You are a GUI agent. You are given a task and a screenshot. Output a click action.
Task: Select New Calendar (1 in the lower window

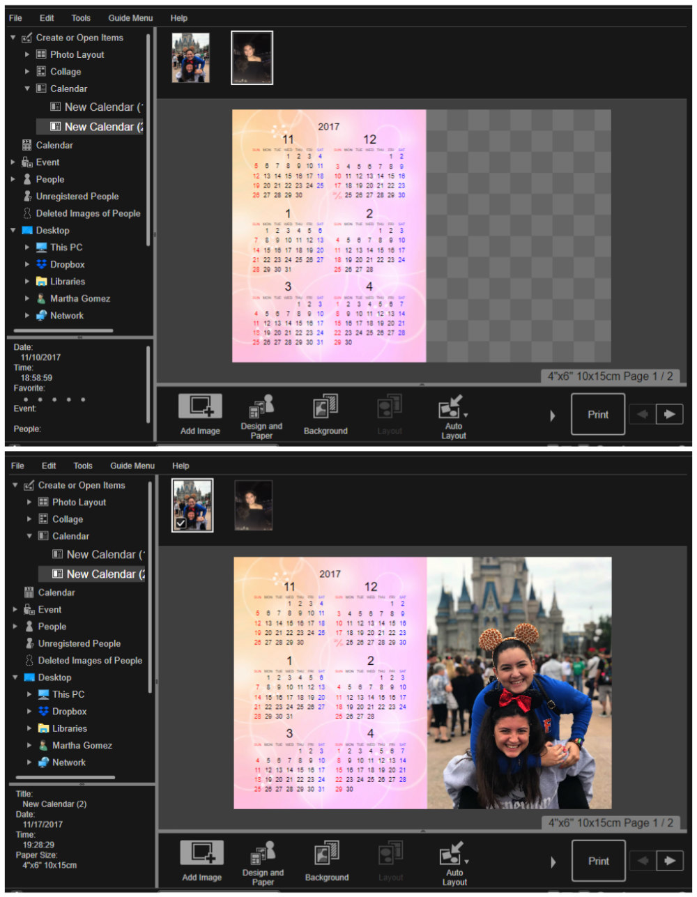(99, 555)
